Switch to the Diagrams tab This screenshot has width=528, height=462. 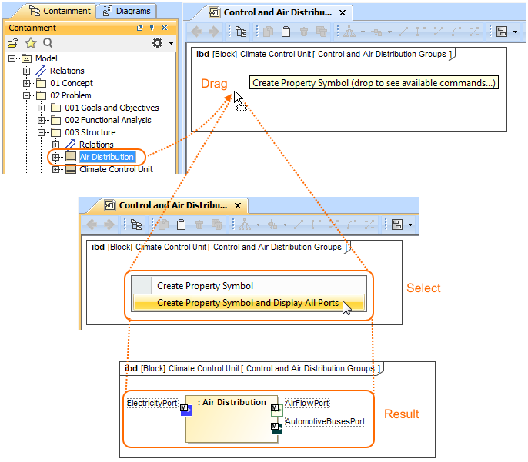[x=127, y=11]
